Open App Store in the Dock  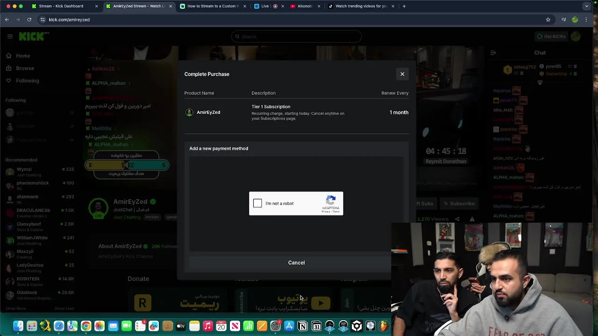point(289,326)
